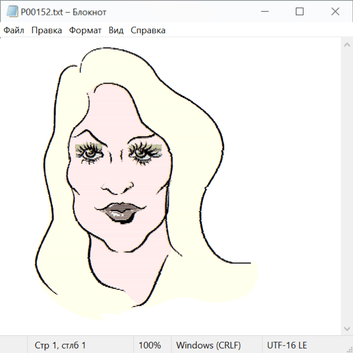Open the Файл menu

tap(14, 31)
